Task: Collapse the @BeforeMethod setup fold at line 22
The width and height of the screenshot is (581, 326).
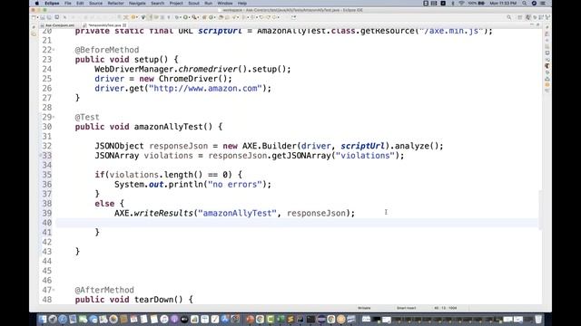Action: coord(54,50)
